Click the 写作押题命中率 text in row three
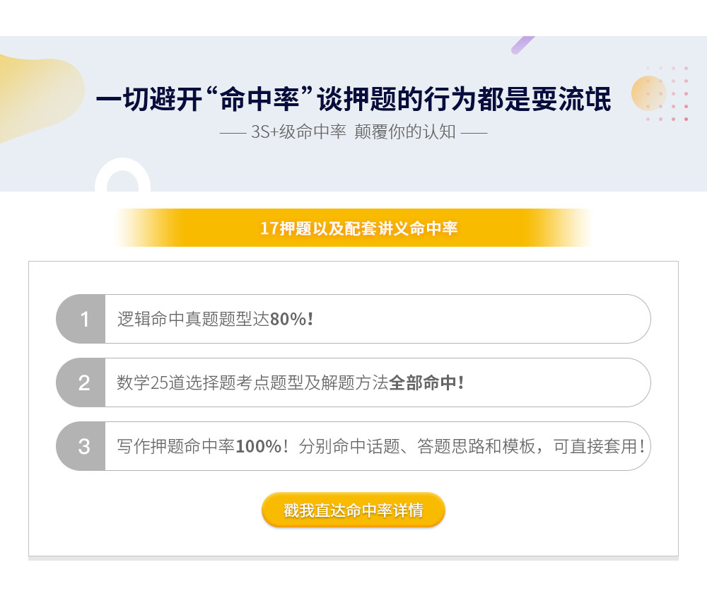Viewport: 707px width, 596px height. 175,446
